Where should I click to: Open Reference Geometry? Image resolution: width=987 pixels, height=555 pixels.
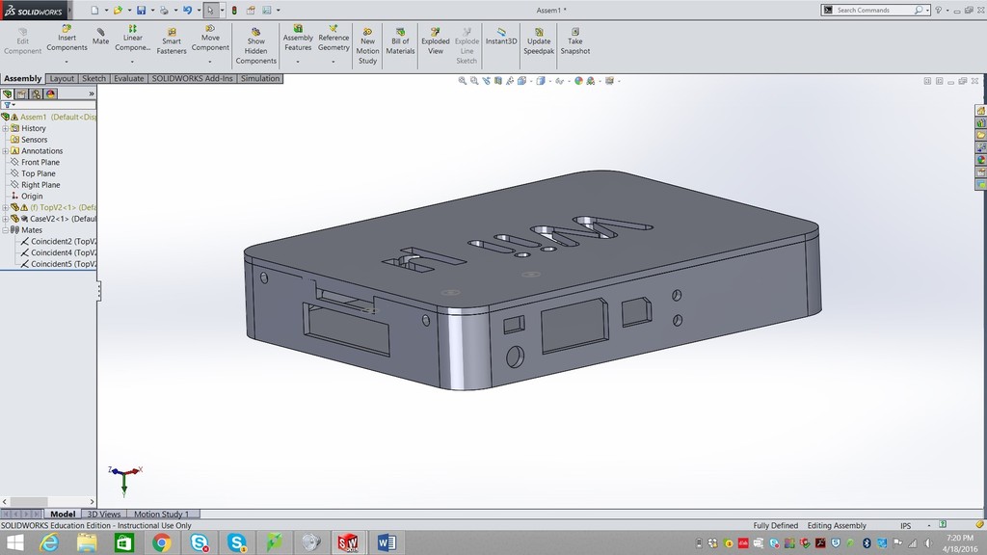point(333,38)
